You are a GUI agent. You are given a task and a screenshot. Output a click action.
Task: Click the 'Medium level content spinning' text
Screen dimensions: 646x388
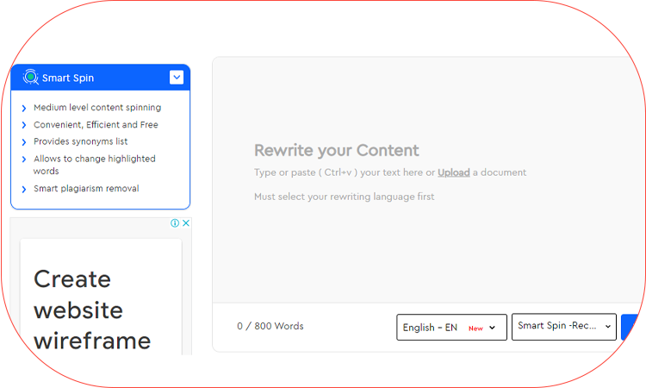(97, 107)
